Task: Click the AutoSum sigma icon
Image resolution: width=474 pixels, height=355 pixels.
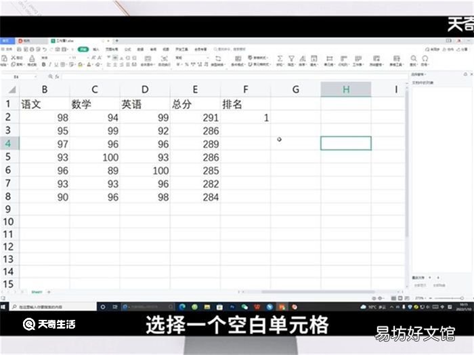Action: coord(280,58)
